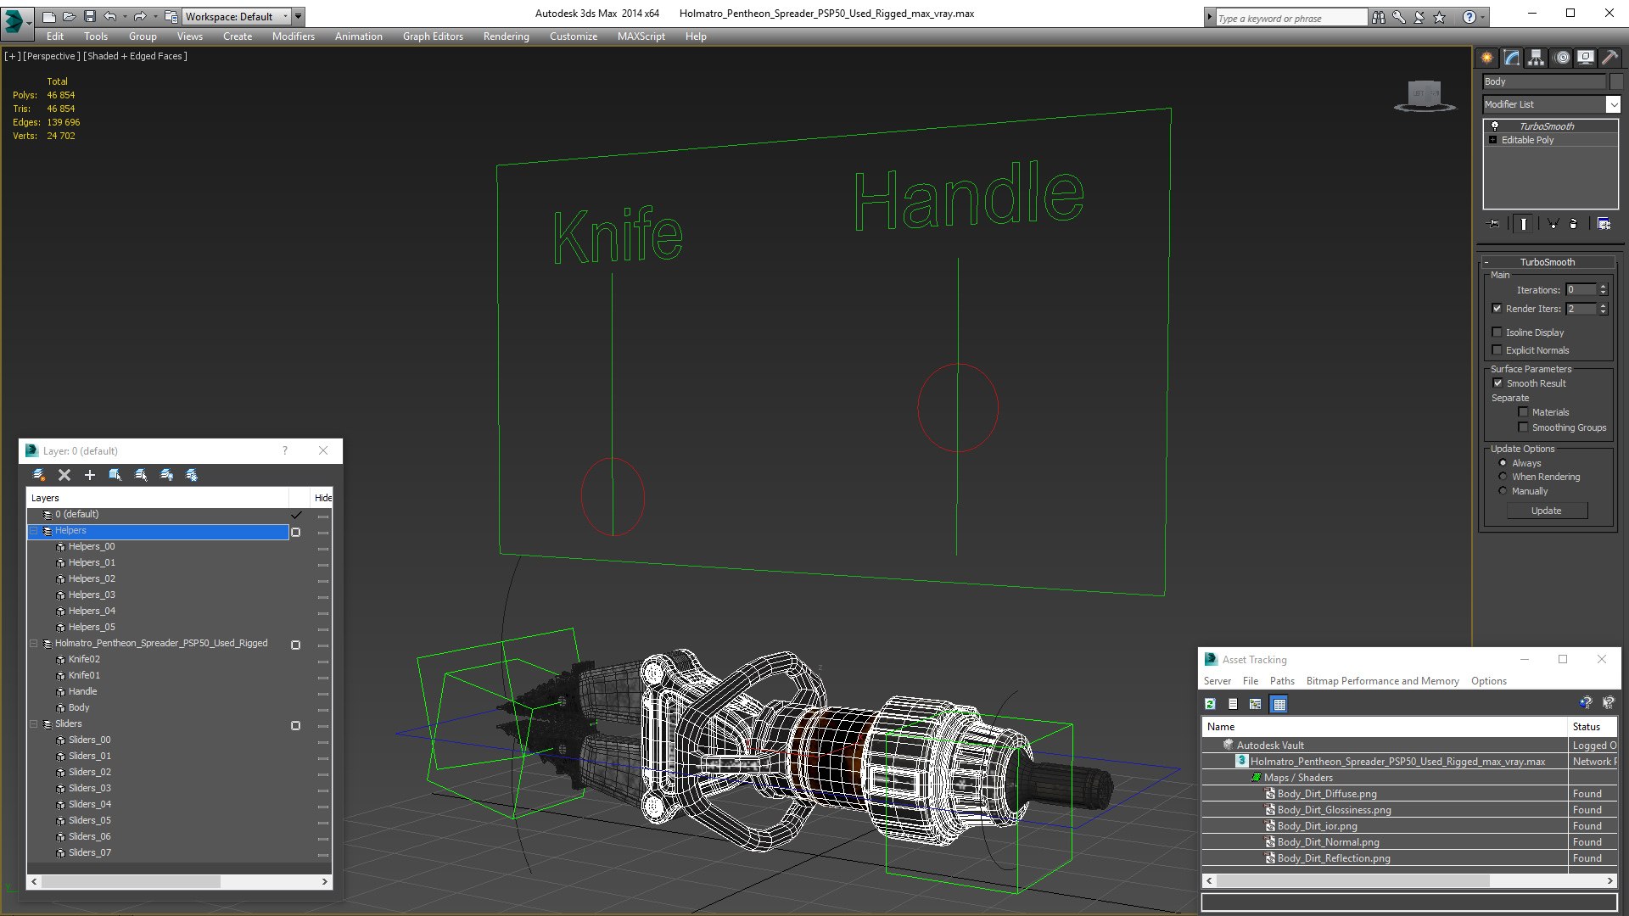Switch to the Motion command panel tab
The height and width of the screenshot is (916, 1629).
[x=1562, y=58]
